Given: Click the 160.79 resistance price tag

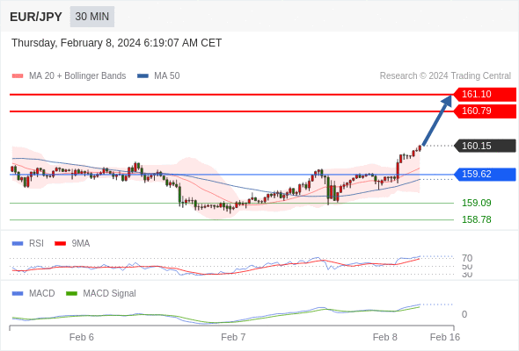Looking at the screenshot, I should pos(485,111).
